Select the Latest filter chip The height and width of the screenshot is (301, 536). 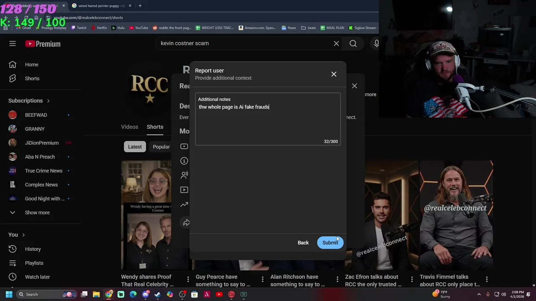(x=135, y=147)
